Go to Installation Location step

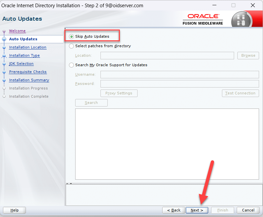tap(28, 47)
